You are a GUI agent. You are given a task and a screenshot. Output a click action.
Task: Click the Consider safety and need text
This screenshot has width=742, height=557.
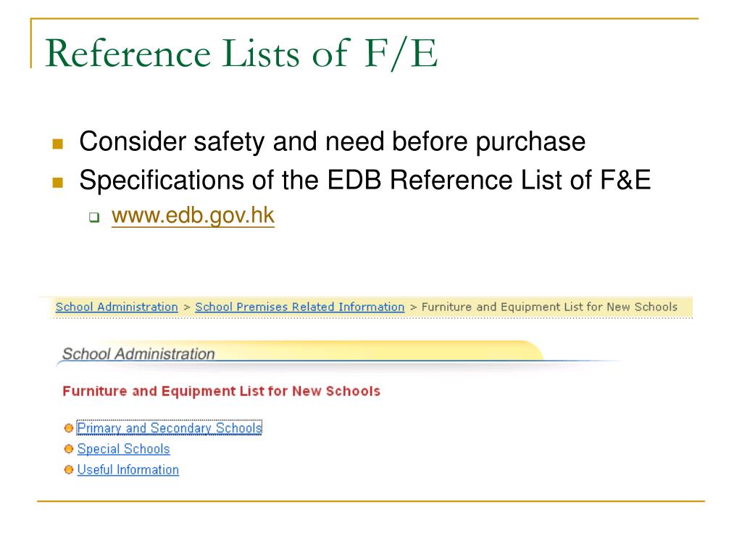332,141
